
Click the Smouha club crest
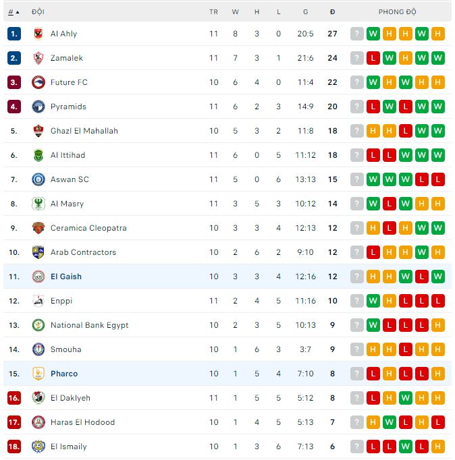[38, 349]
